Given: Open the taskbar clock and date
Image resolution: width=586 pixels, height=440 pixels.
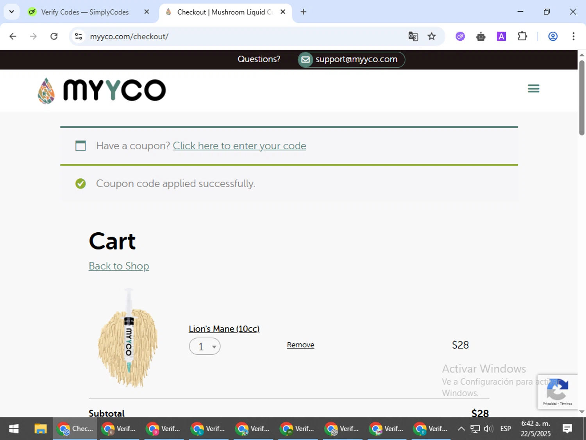Looking at the screenshot, I should point(536,429).
